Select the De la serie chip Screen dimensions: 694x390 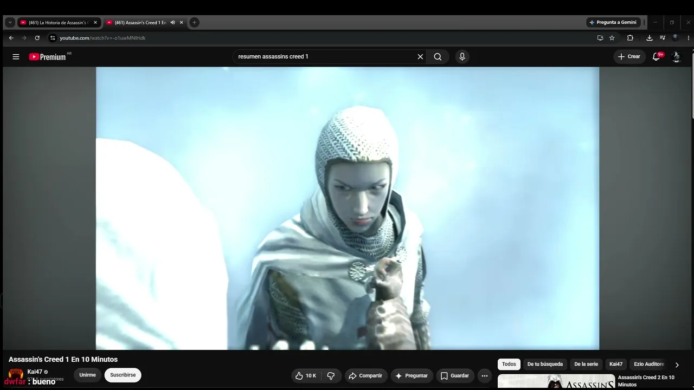point(586,364)
